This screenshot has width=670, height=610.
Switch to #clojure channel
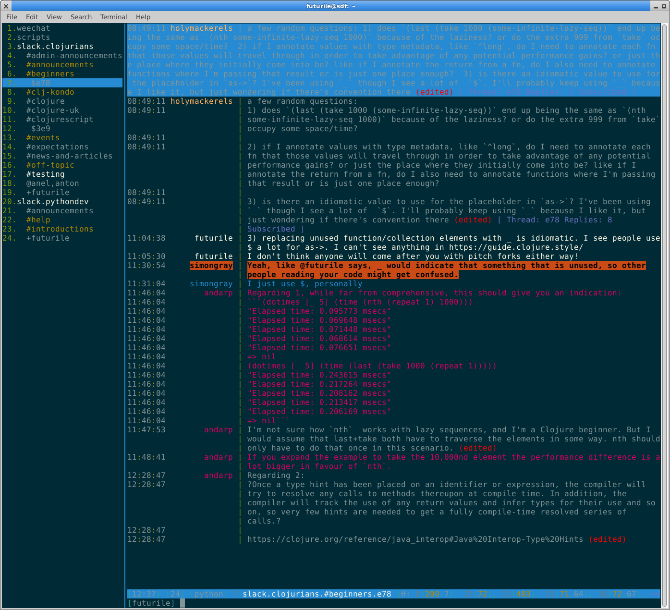tap(45, 101)
